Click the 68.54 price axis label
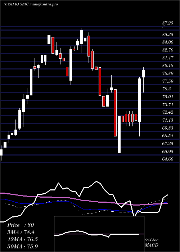 click(x=168, y=136)
